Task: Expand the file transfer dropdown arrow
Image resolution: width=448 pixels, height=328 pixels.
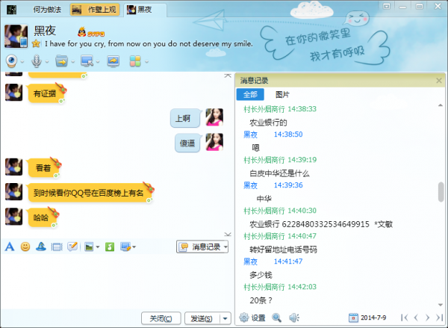Action: tap(73, 61)
